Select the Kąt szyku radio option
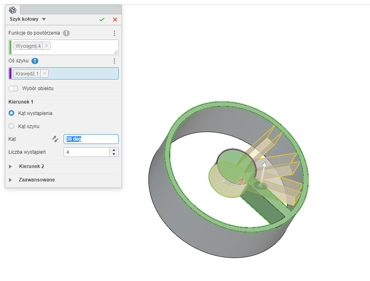Image resolution: width=370 pixels, height=281 pixels. coord(11,126)
